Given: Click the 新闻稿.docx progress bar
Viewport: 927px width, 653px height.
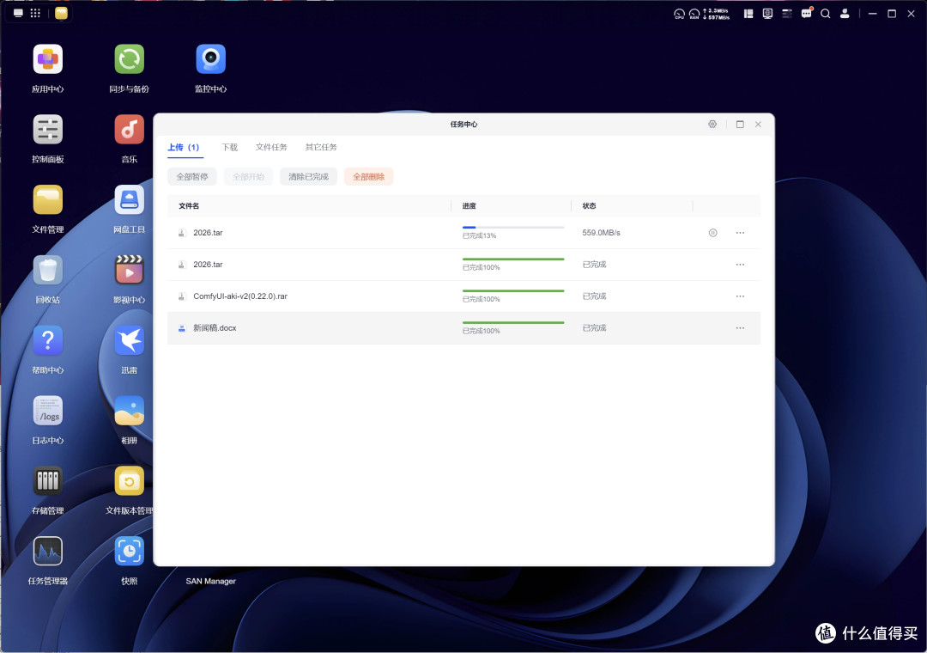Looking at the screenshot, I should [513, 323].
